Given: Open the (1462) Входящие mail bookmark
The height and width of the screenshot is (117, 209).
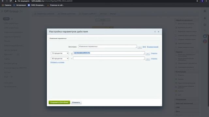Looking at the screenshot, I should [36, 5].
